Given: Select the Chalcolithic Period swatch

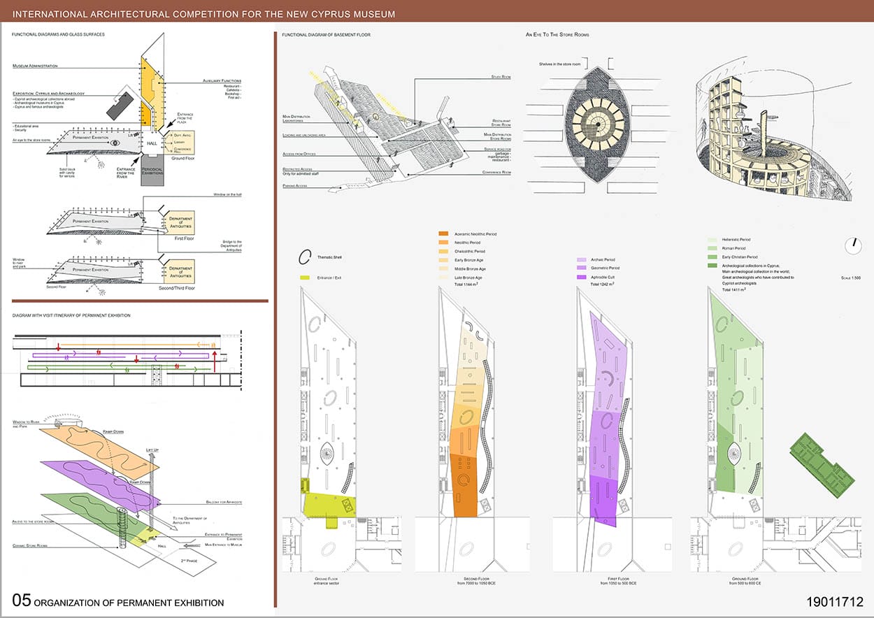Looking at the screenshot, I should click(443, 252).
